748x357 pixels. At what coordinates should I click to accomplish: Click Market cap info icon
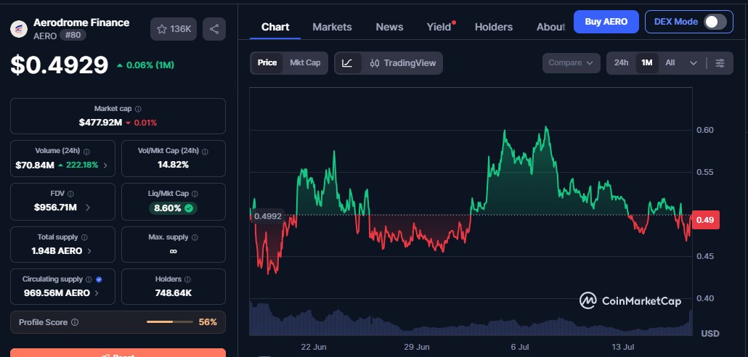tap(138, 109)
